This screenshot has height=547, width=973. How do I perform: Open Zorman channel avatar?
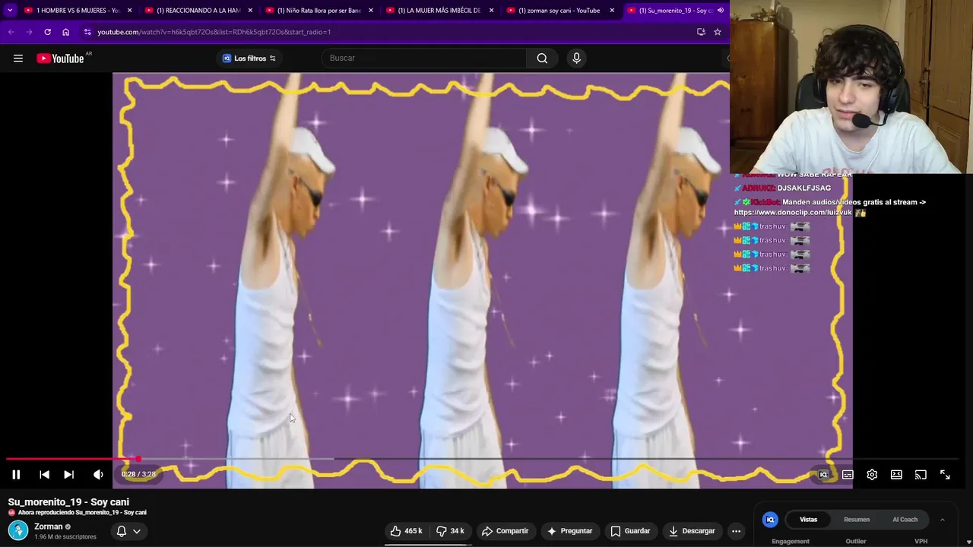18,530
